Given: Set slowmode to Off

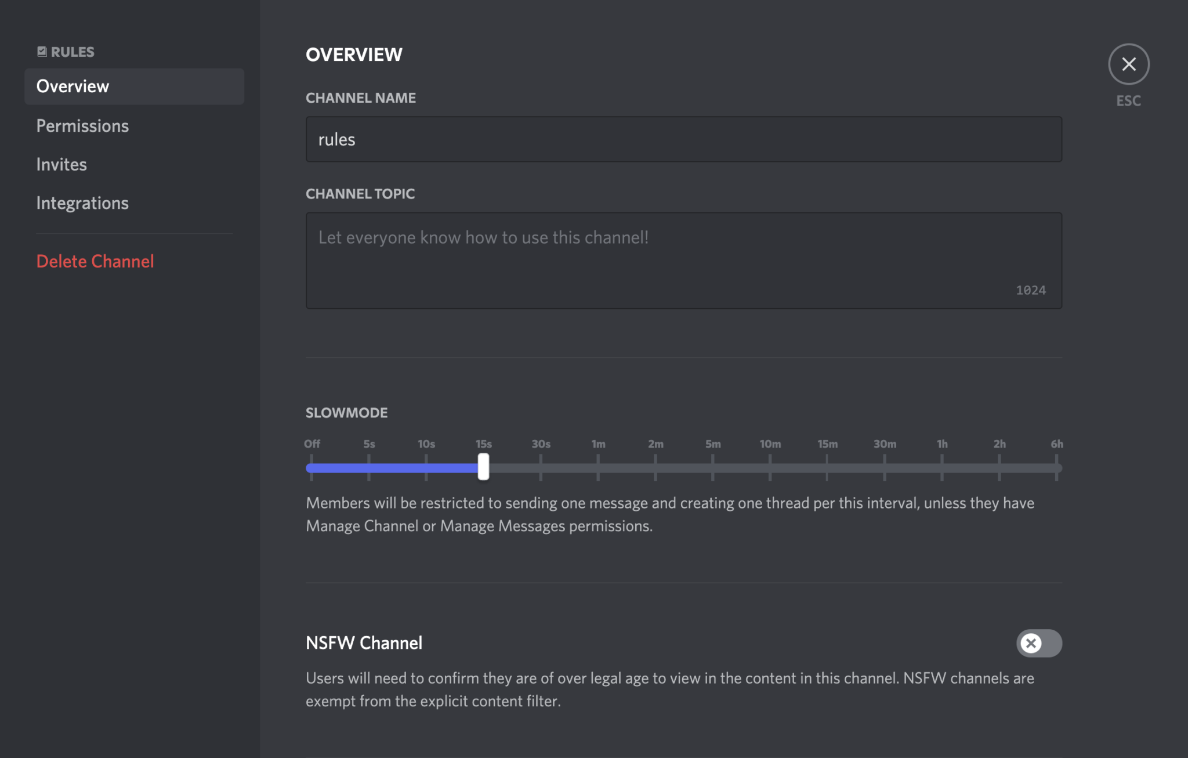Looking at the screenshot, I should (x=312, y=467).
